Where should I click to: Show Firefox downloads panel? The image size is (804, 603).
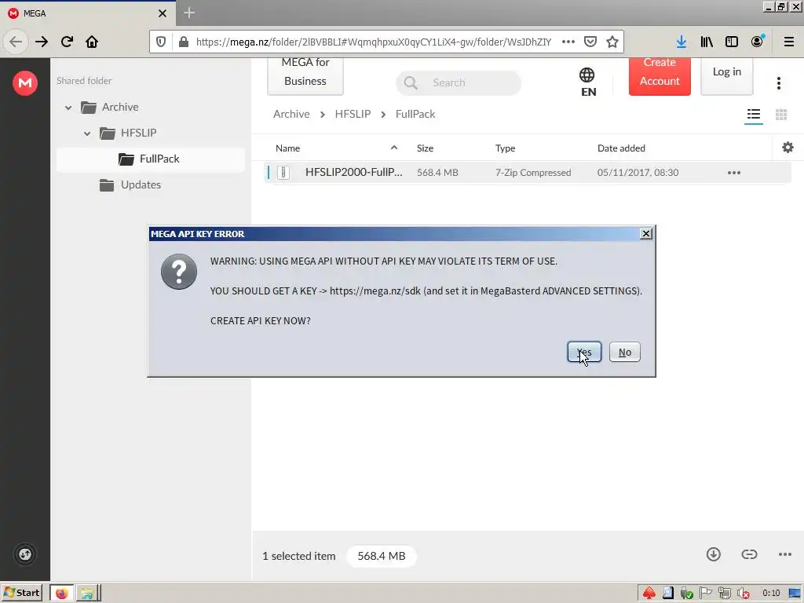pos(682,42)
